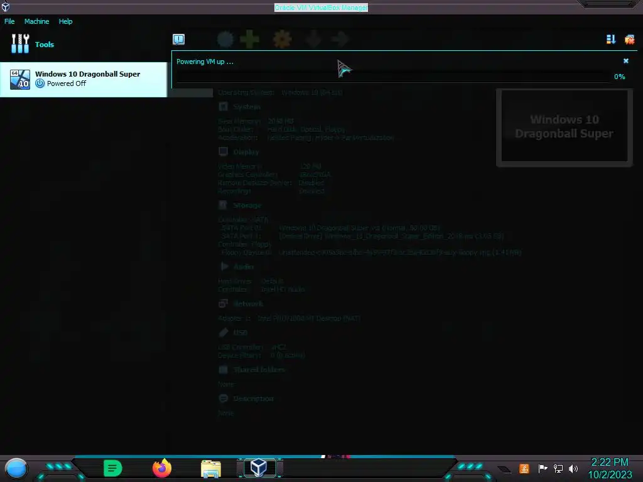643x482 pixels.
Task: Click the Java update tray icon
Action: coord(524,468)
